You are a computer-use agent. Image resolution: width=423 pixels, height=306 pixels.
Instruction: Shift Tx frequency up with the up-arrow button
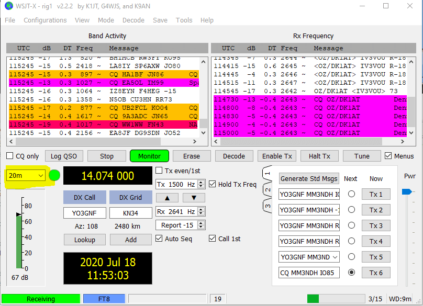167,198
